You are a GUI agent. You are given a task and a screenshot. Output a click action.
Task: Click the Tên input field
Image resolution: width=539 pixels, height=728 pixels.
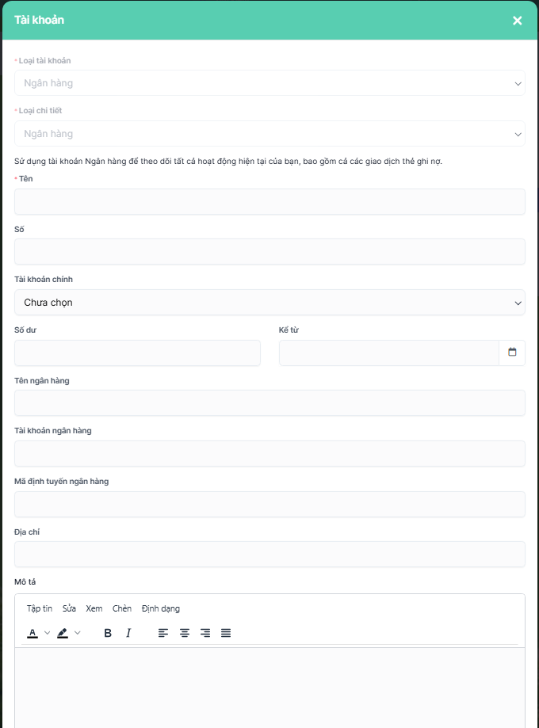tap(269, 201)
